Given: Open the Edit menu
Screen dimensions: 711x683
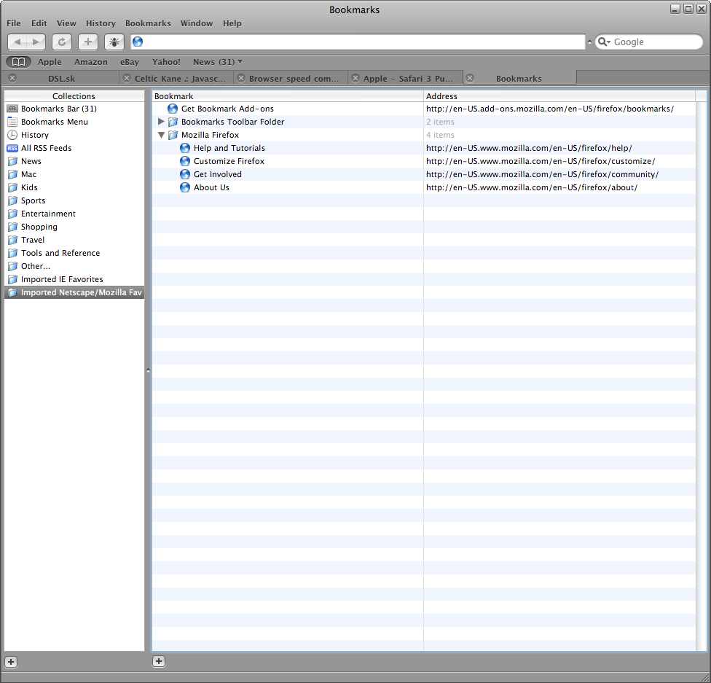Looking at the screenshot, I should click(x=39, y=23).
